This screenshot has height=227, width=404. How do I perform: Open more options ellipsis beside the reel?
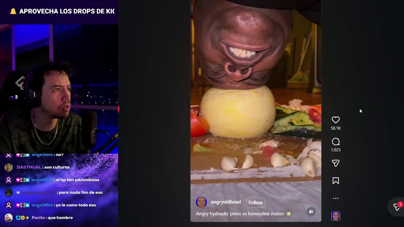pyautogui.click(x=336, y=198)
